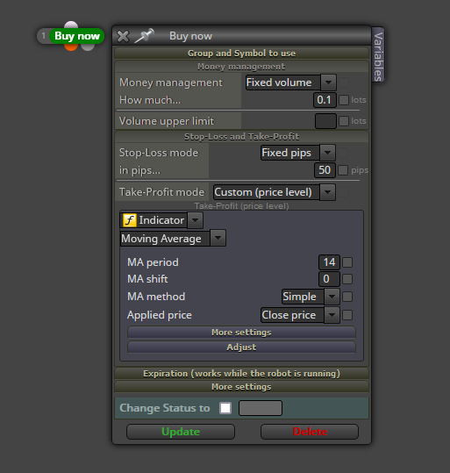Viewport: 450px width, 473px height.
Task: Click the Applied price label
Action: click(160, 315)
